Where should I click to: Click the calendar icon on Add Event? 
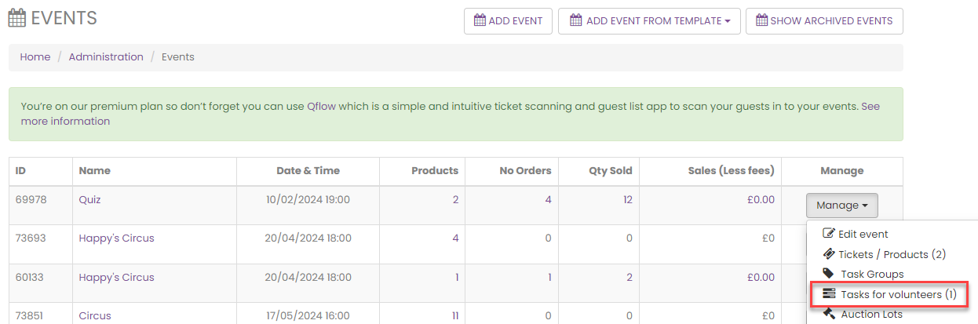coord(480,21)
